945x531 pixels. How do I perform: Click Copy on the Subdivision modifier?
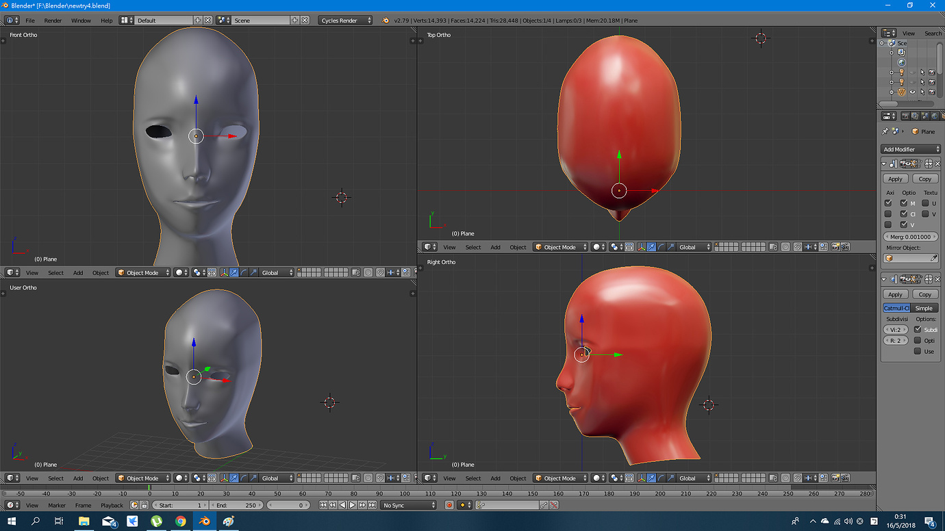pyautogui.click(x=925, y=294)
